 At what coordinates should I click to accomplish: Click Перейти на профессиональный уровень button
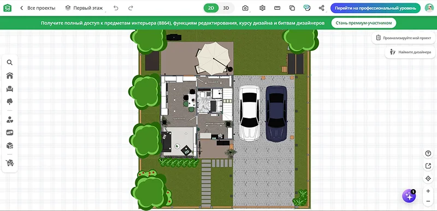(x=375, y=8)
